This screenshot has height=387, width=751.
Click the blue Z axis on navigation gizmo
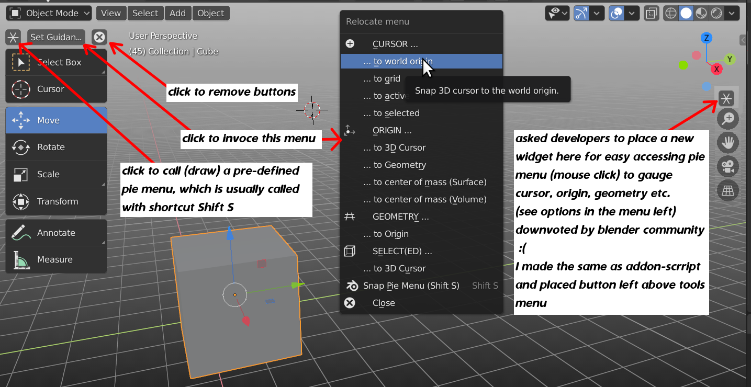tap(707, 38)
